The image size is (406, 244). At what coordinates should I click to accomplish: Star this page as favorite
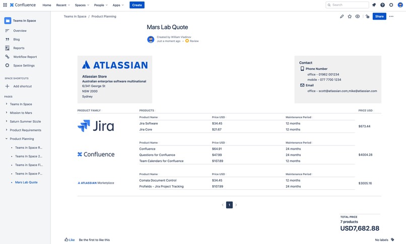coord(350,16)
